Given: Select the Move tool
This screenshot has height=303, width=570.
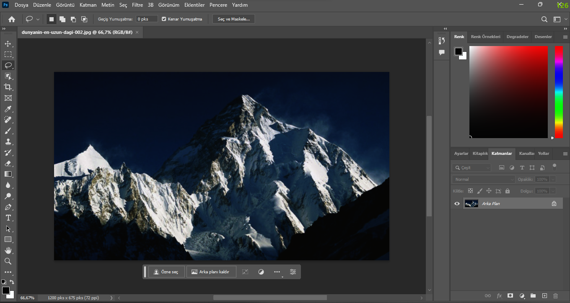Looking at the screenshot, I should point(8,44).
